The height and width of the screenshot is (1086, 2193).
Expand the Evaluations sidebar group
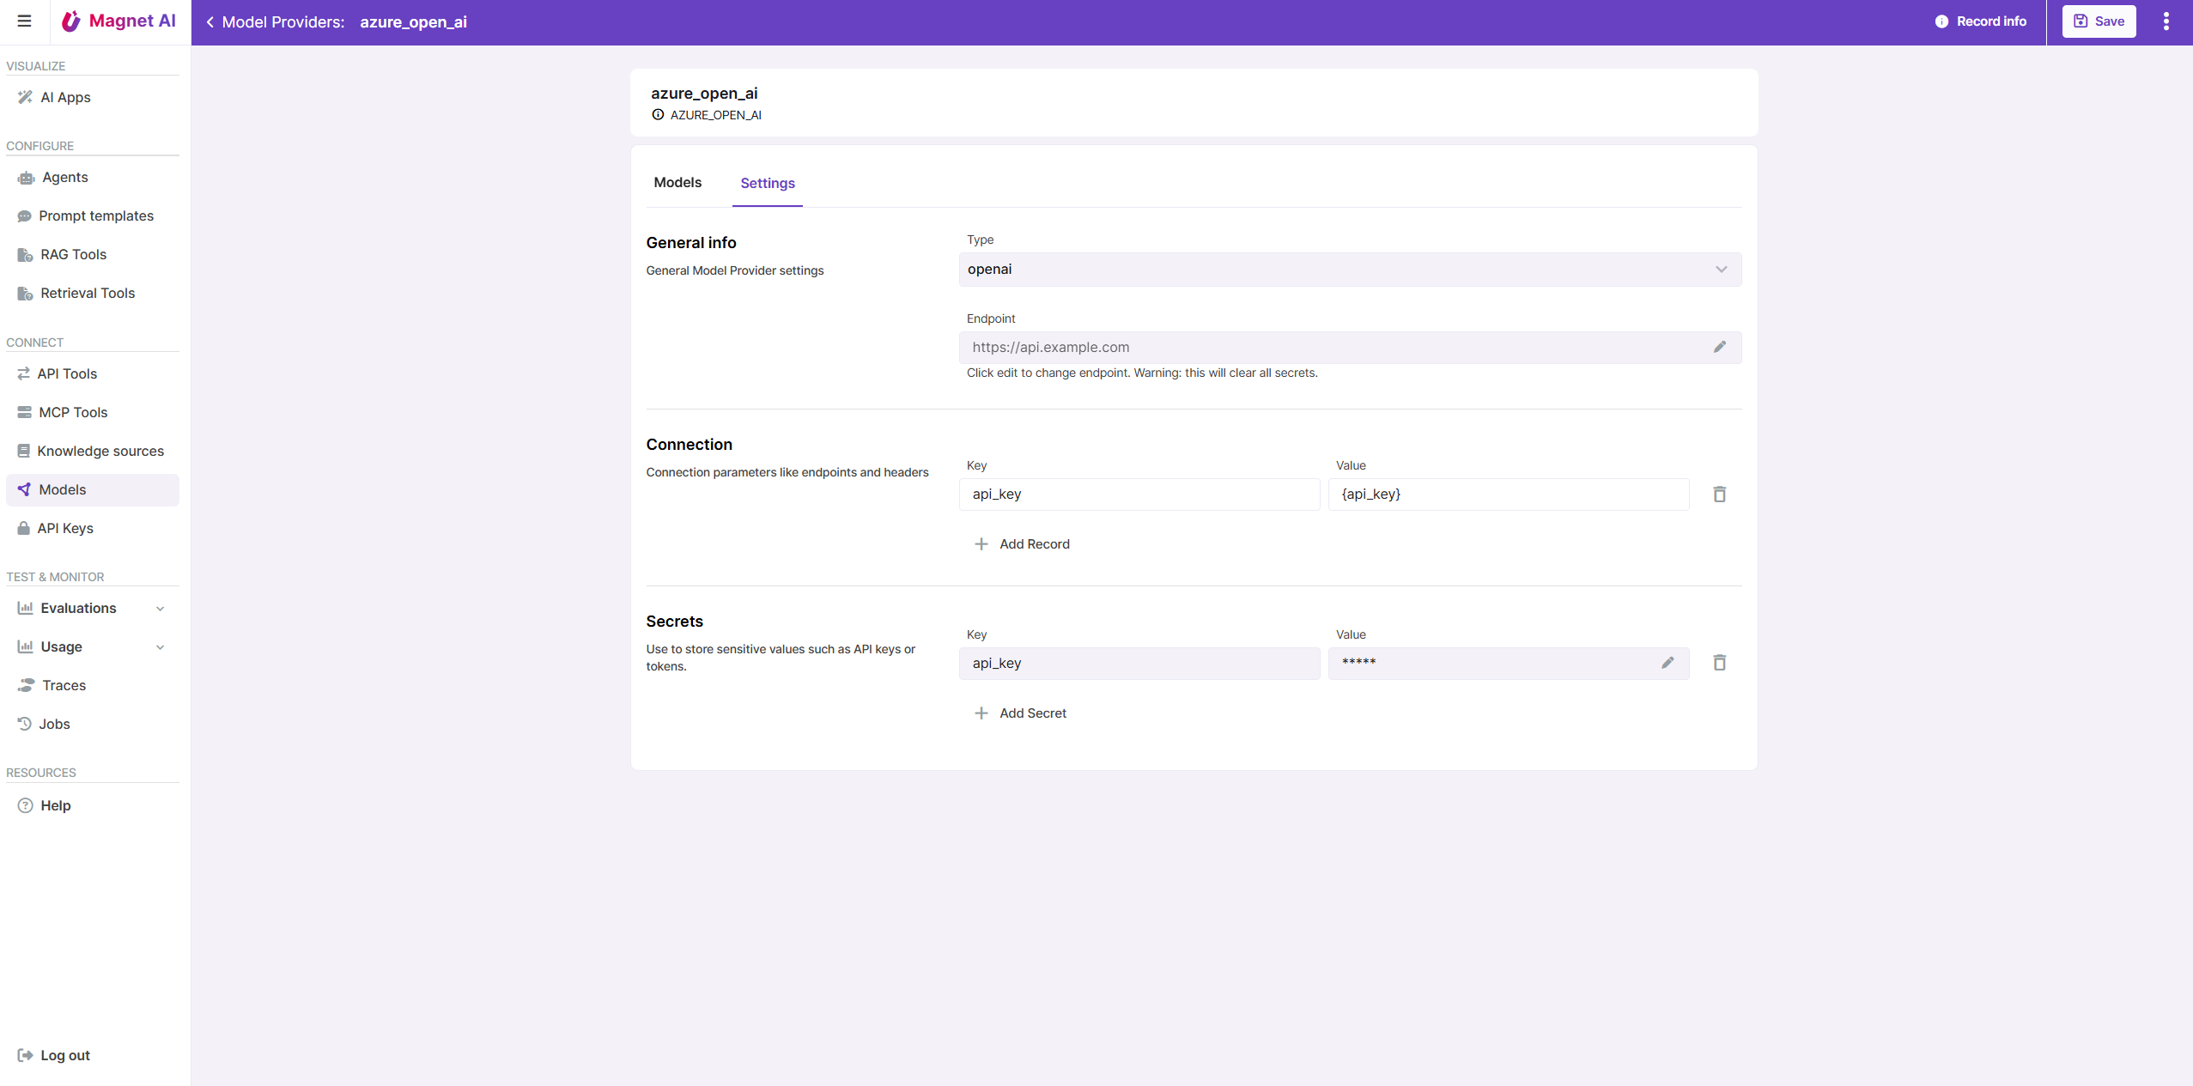(x=160, y=609)
